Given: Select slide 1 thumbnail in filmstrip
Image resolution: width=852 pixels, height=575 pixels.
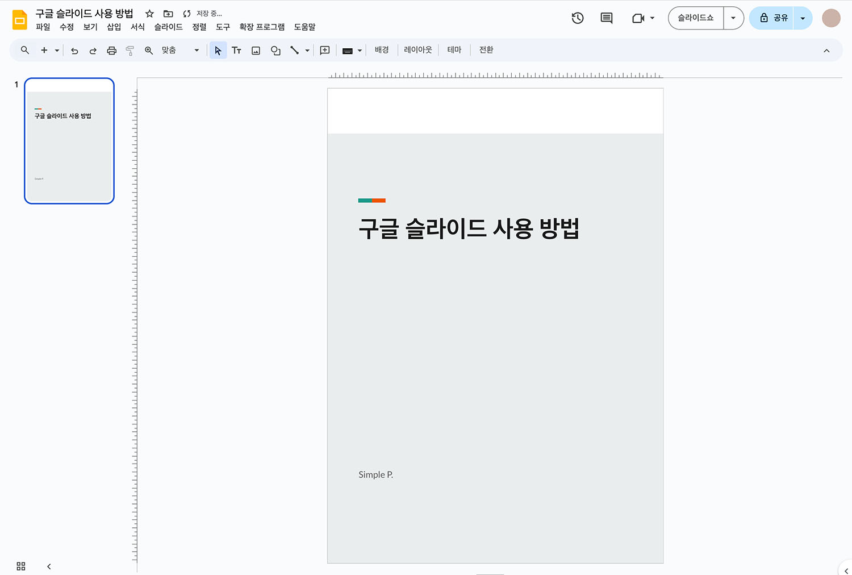Looking at the screenshot, I should (69, 141).
